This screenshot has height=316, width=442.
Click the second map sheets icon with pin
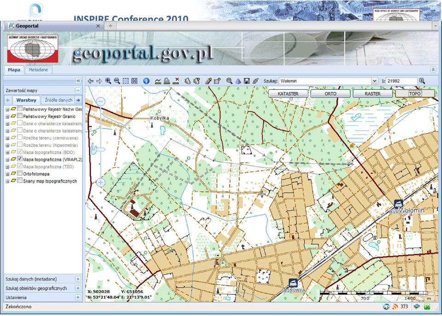(196, 81)
